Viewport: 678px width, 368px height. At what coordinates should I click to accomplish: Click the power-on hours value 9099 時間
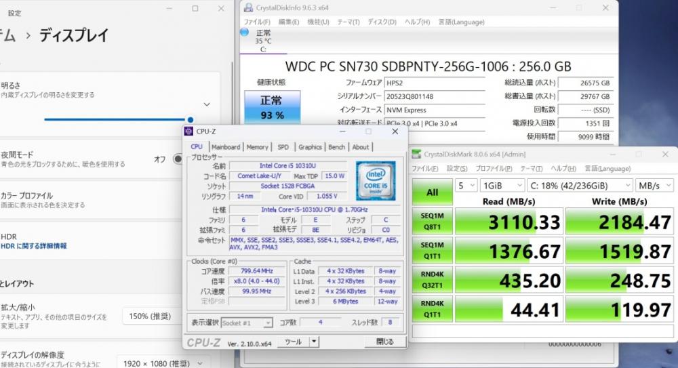coord(586,137)
